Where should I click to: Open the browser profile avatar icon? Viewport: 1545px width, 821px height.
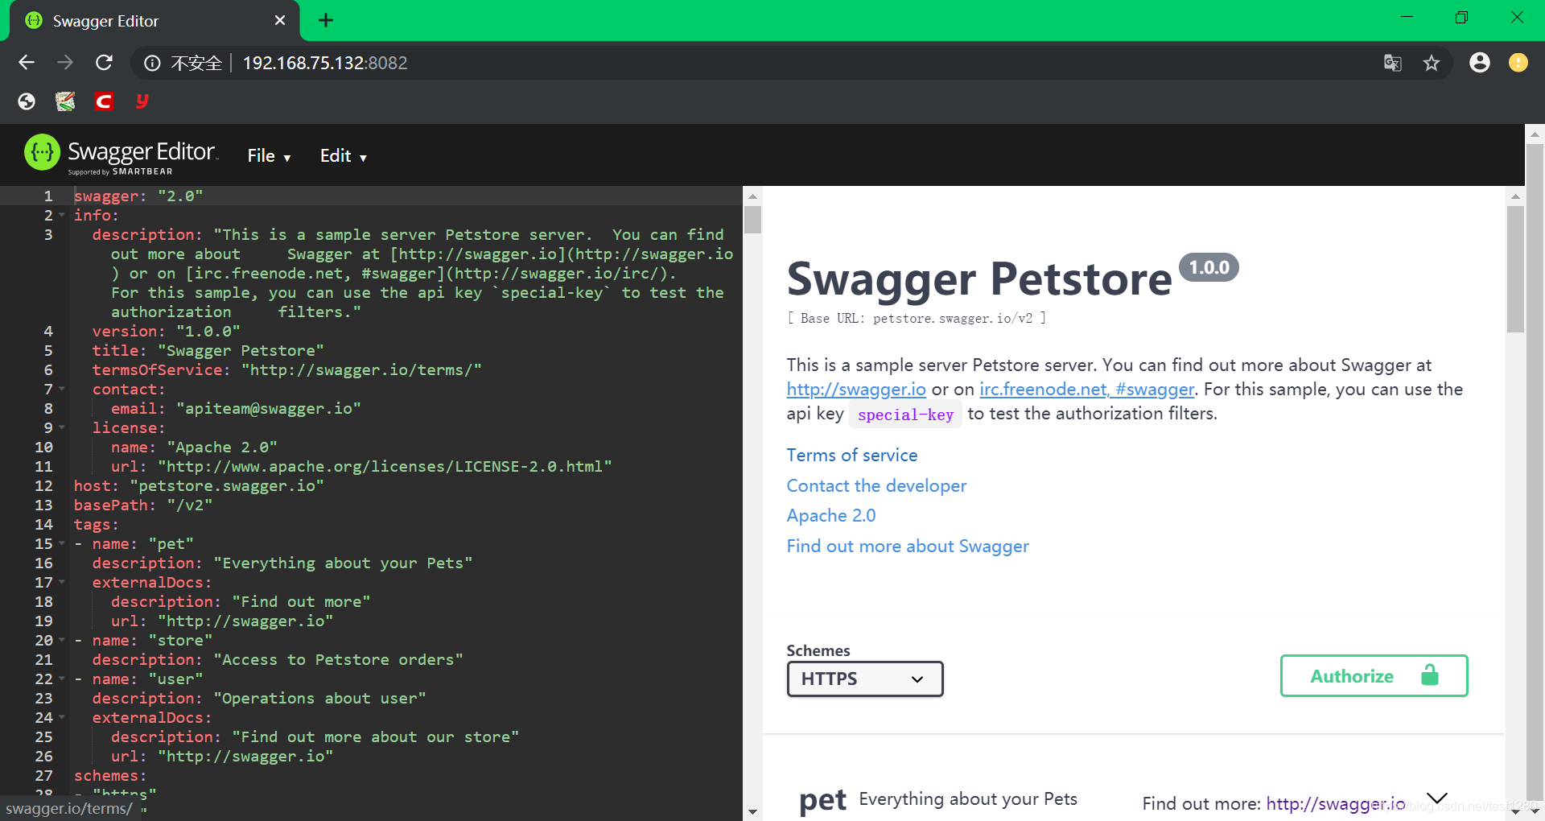click(x=1479, y=63)
